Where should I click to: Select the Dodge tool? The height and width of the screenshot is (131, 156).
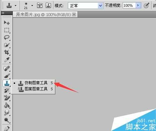tap(7, 120)
